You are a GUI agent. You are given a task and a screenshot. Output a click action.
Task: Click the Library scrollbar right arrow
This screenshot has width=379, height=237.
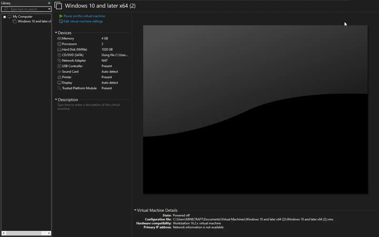click(x=49, y=233)
